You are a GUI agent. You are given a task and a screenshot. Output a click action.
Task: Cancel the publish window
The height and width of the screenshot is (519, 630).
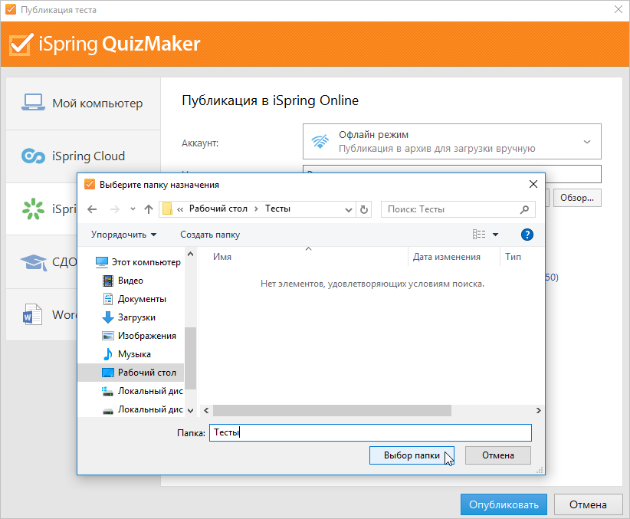(x=588, y=504)
